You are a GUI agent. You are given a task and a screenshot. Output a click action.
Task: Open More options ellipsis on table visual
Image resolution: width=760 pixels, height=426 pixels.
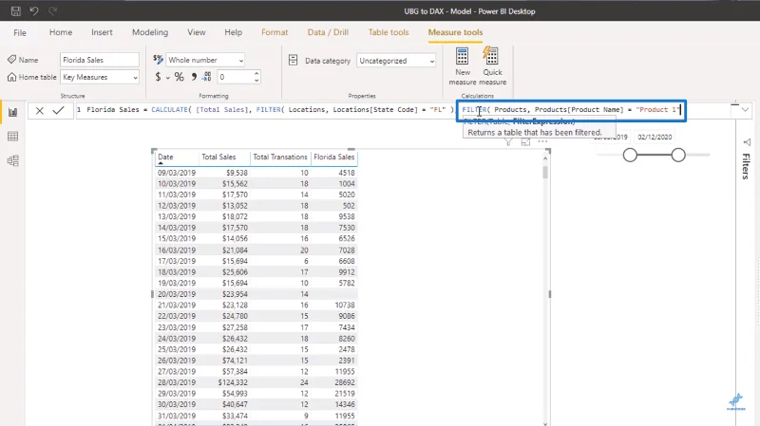coord(542,141)
